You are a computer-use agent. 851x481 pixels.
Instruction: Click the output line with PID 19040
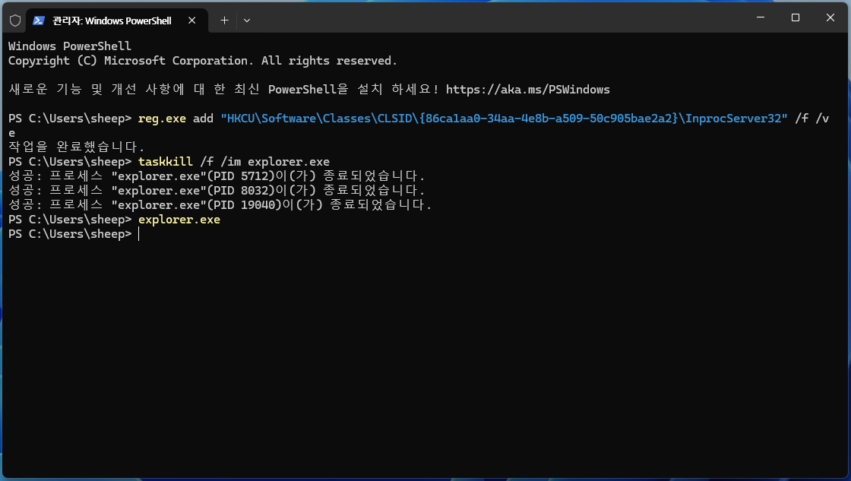pyautogui.click(x=220, y=204)
